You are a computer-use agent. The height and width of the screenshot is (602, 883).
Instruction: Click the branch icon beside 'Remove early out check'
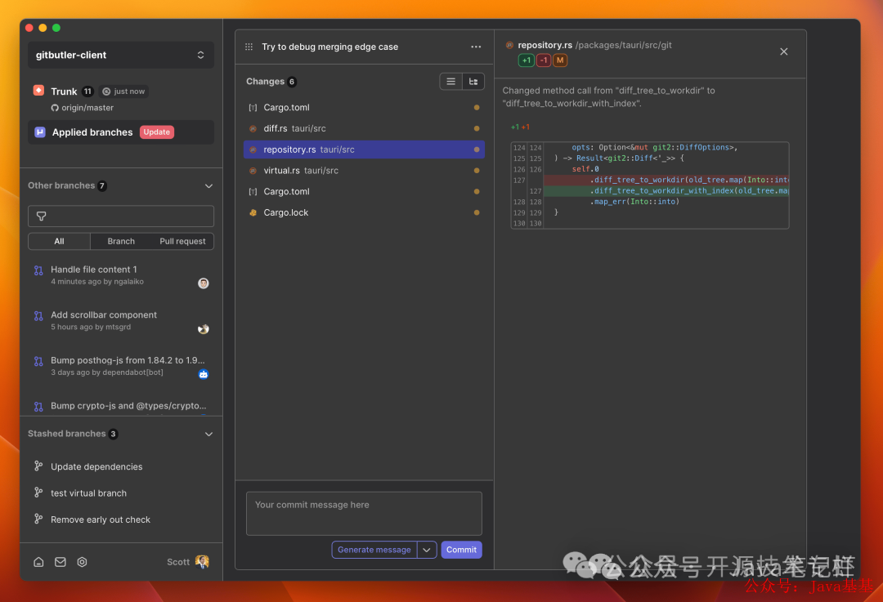pyautogui.click(x=38, y=519)
